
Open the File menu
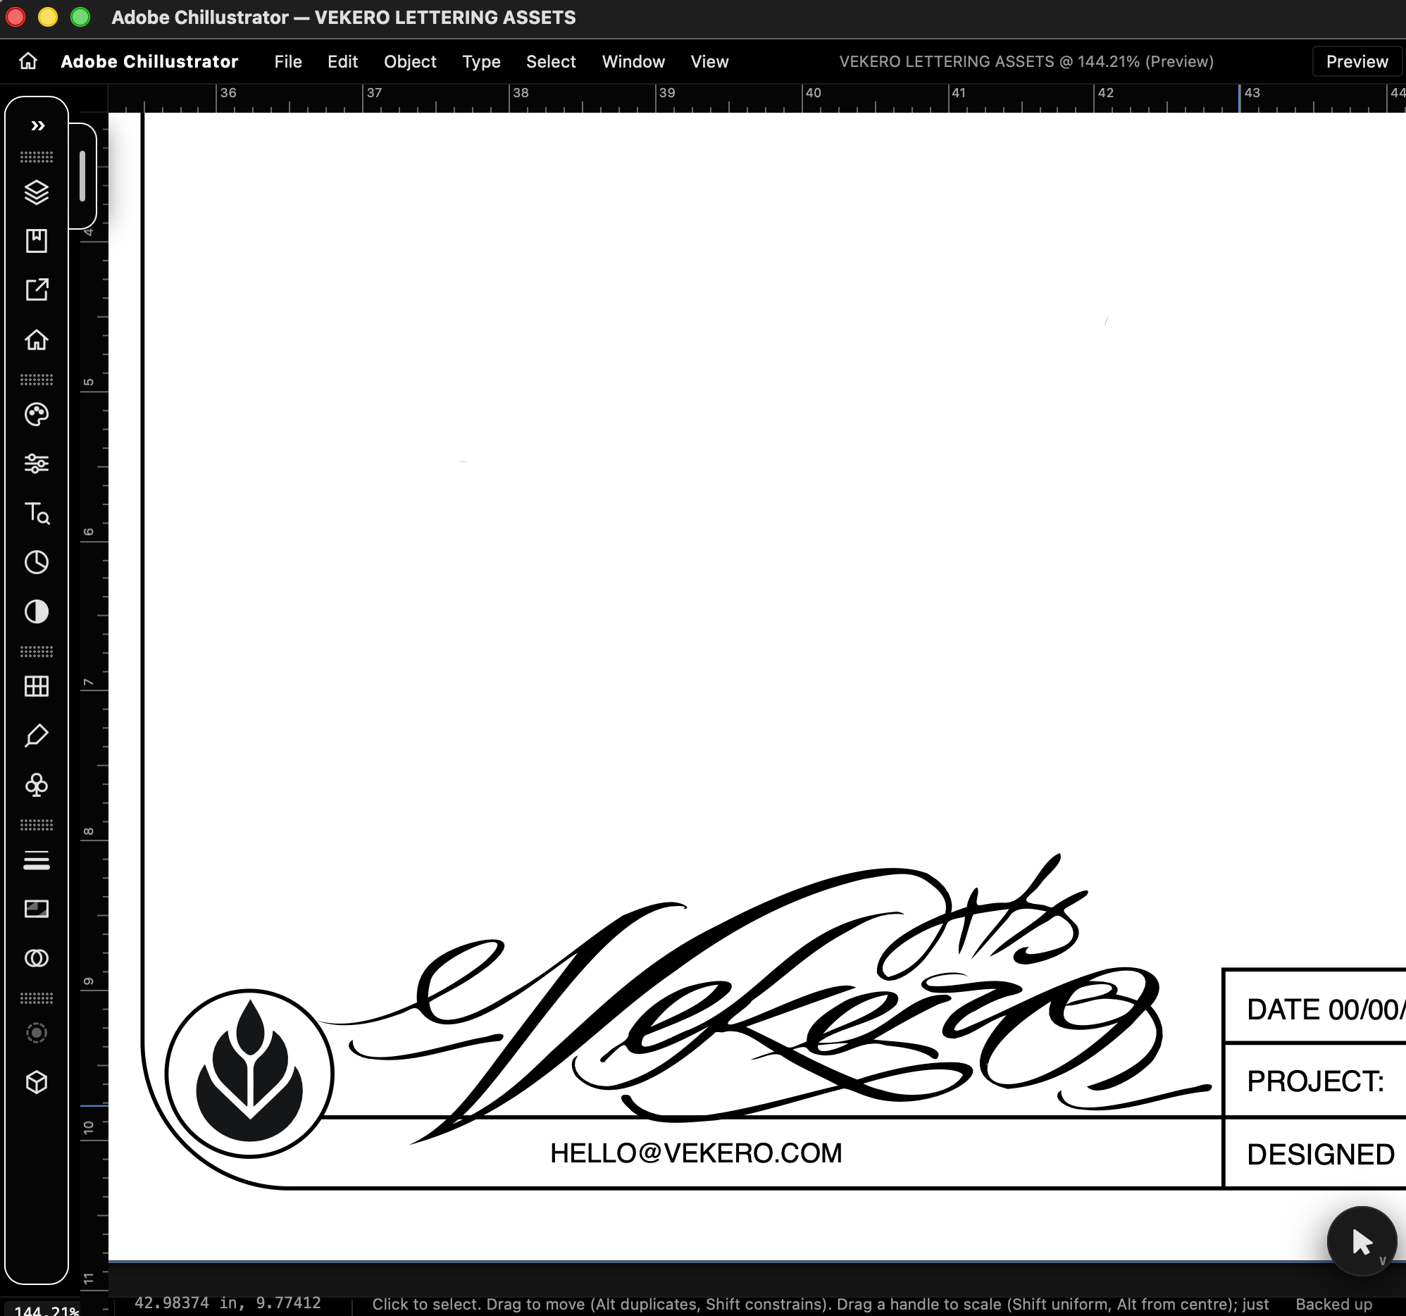tap(288, 61)
